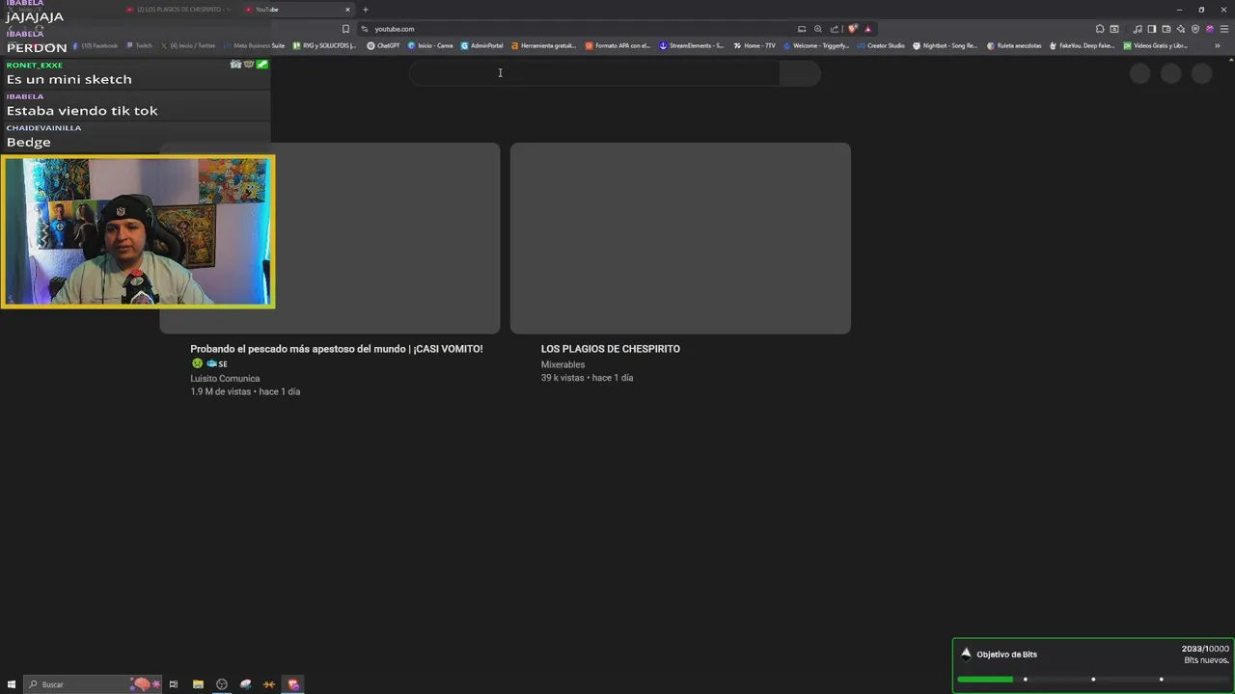Open the new tab with plus button

coord(366,10)
